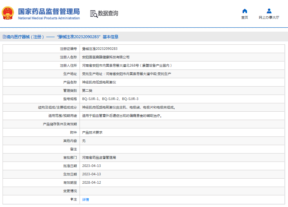Click the national emblem logo
The height and width of the screenshot is (207, 288).
point(8,13)
